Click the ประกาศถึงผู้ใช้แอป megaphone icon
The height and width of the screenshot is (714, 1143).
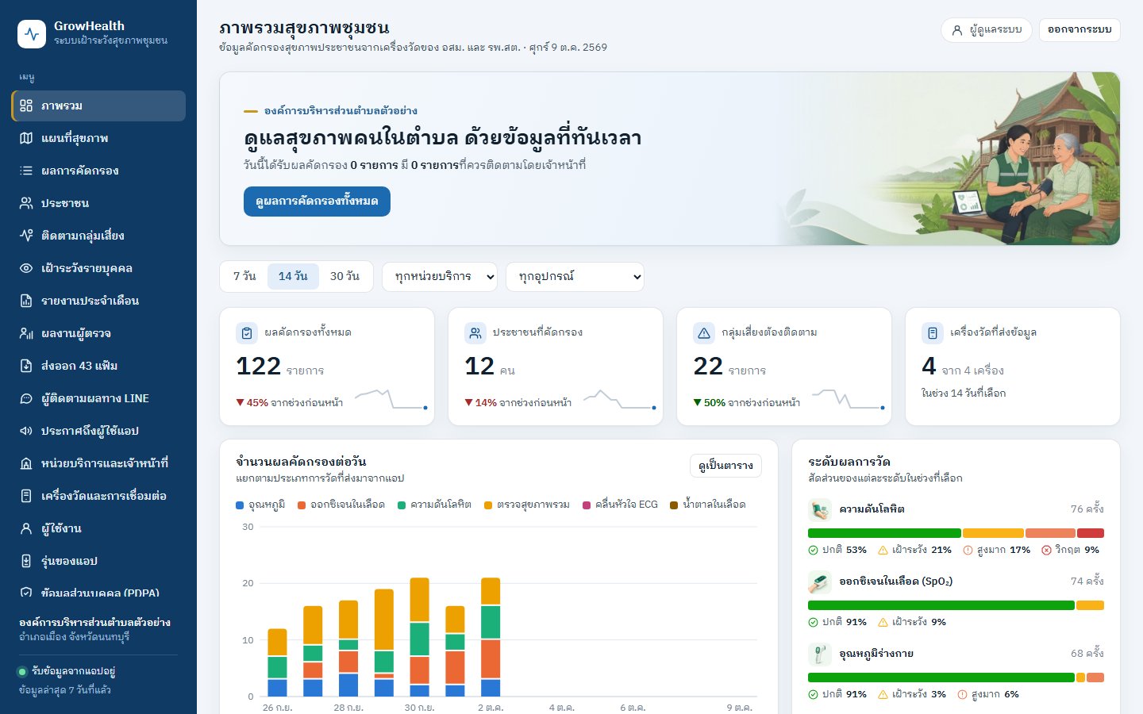26,431
